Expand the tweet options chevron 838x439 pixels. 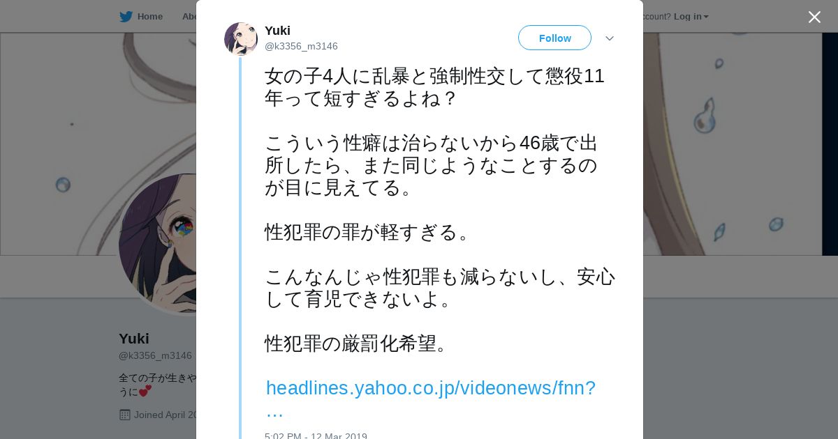coord(610,38)
